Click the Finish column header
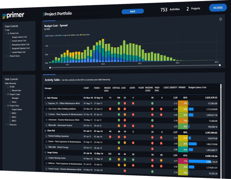This screenshot has width=231, height=179. (x=97, y=88)
